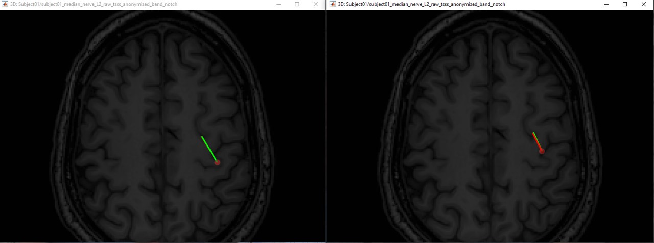Select the red dipole sphere in right figure
Image resolution: width=654 pixels, height=243 pixels.
(x=542, y=151)
